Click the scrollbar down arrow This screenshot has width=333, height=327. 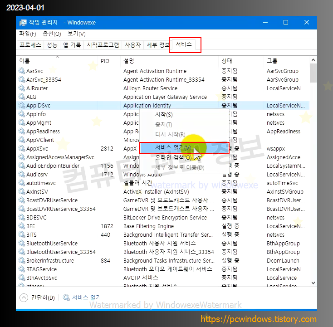point(313,283)
